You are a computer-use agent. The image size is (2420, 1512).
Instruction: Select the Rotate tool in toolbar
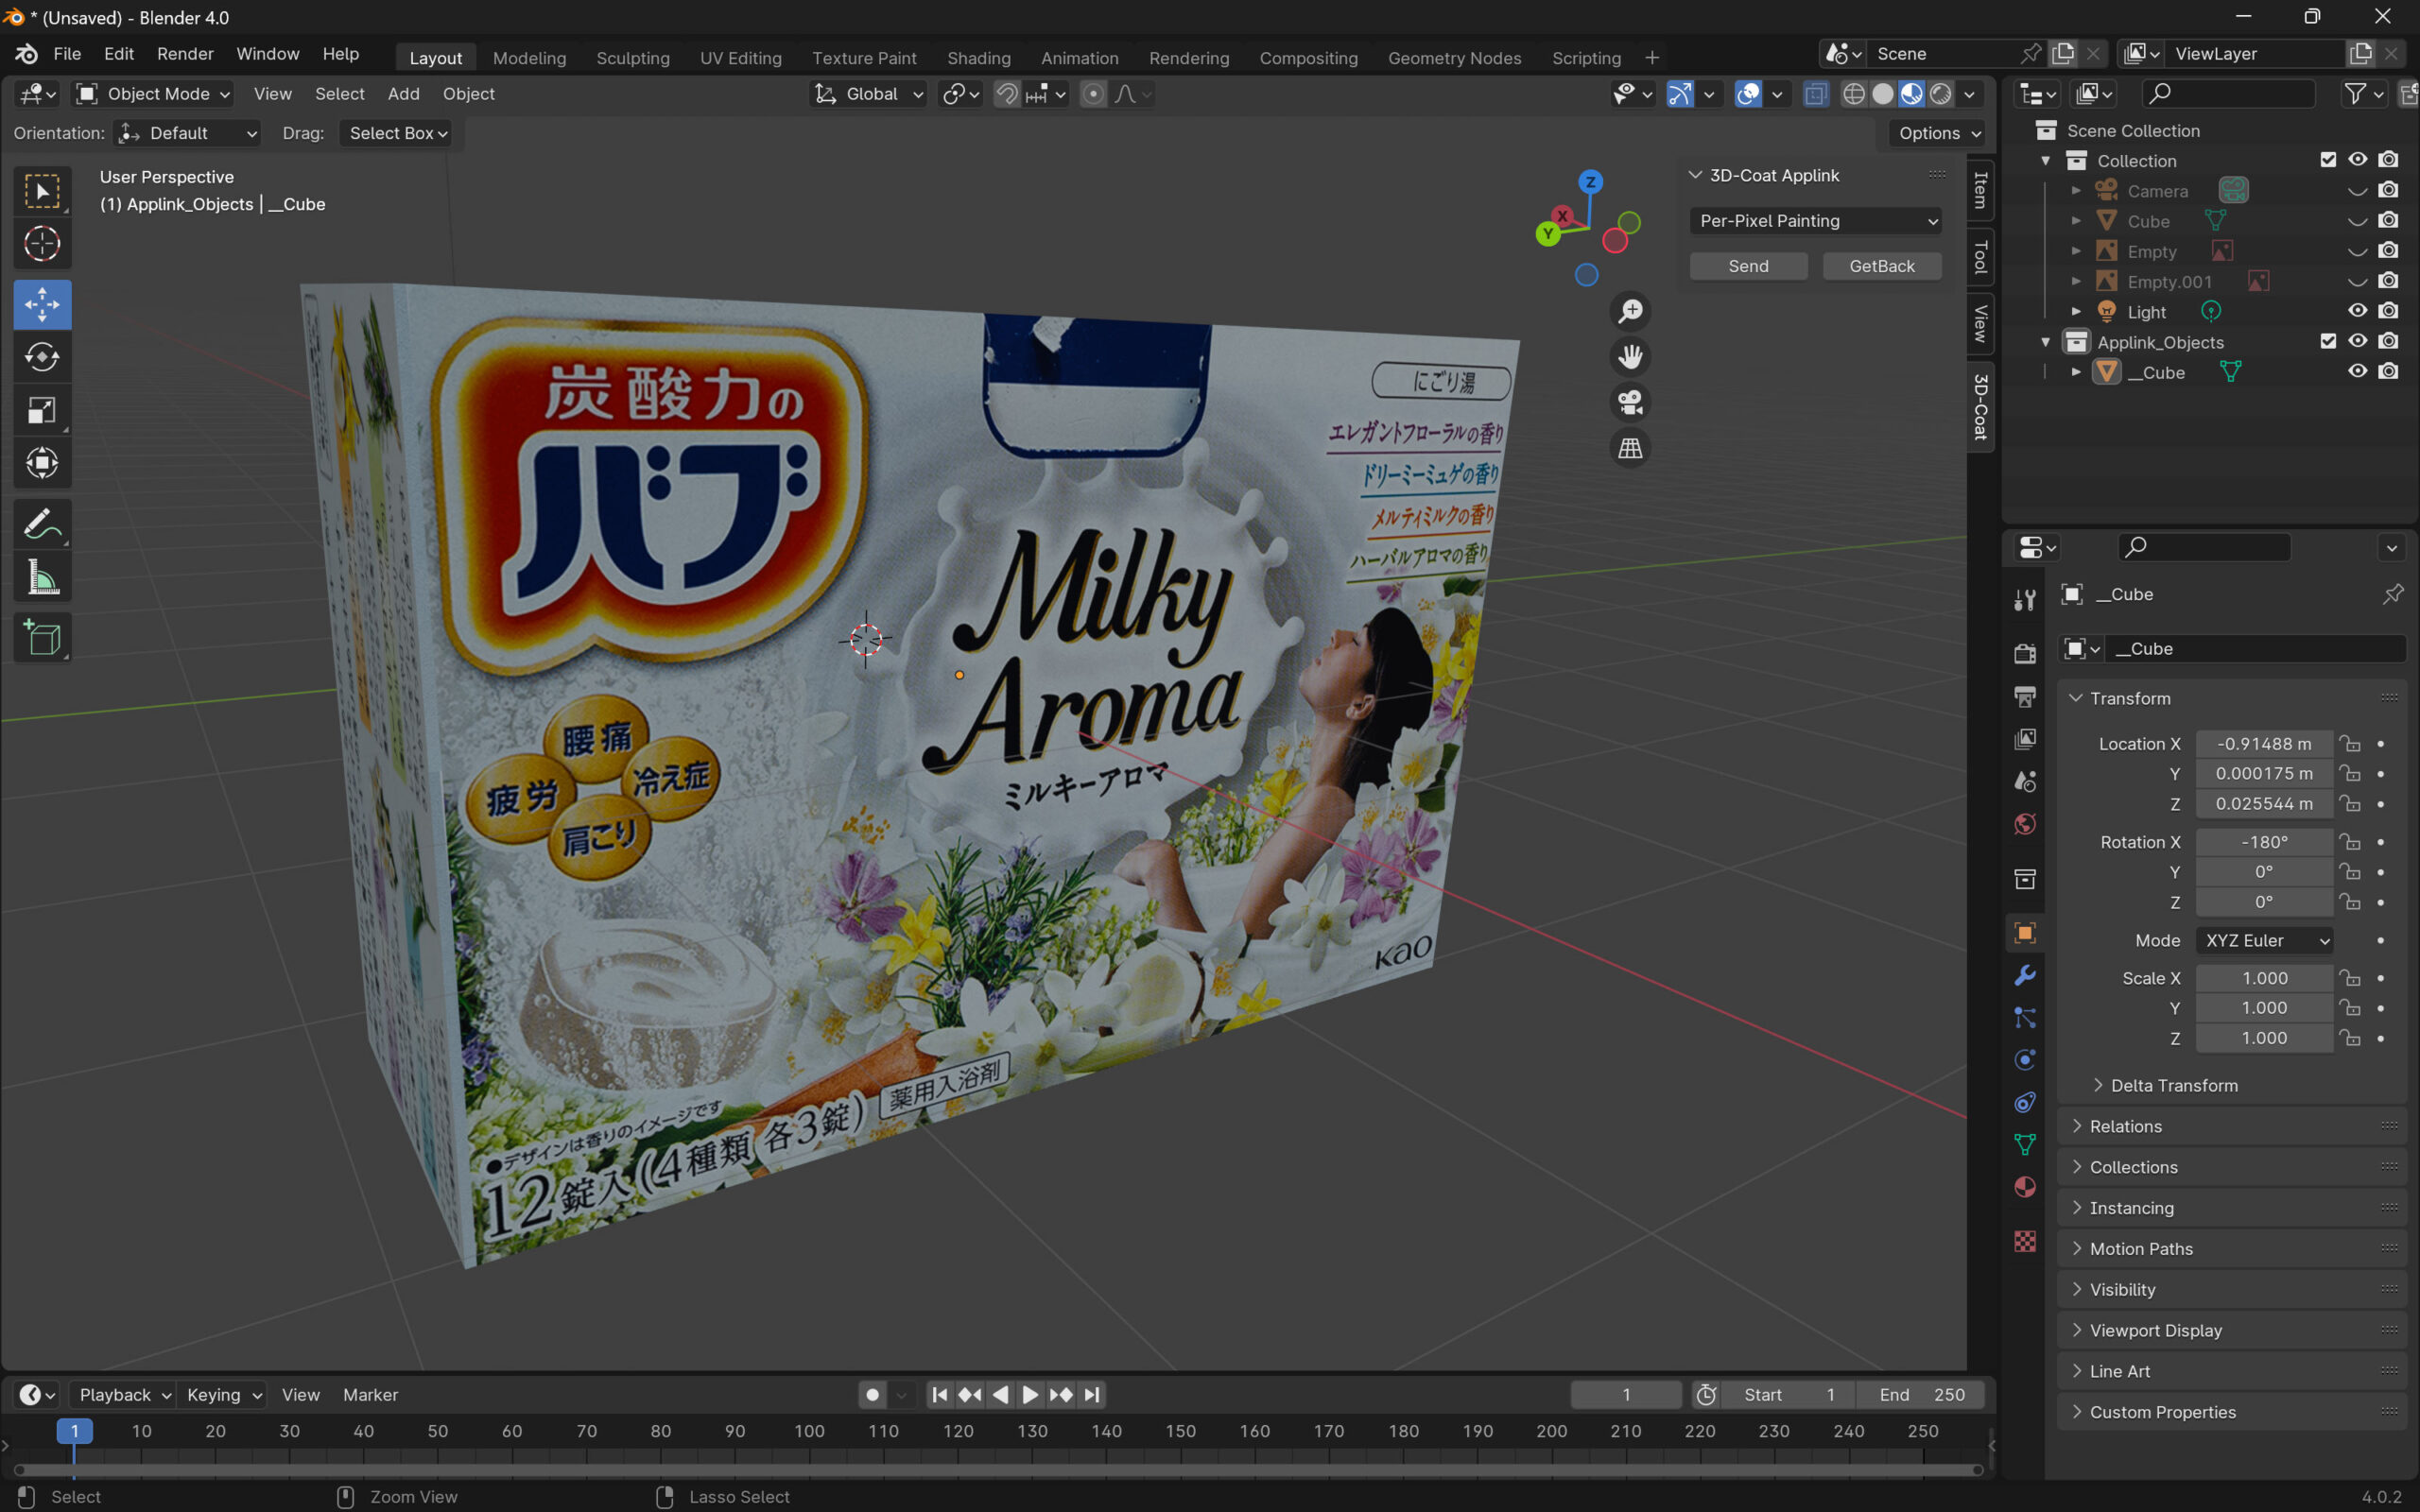click(x=42, y=357)
